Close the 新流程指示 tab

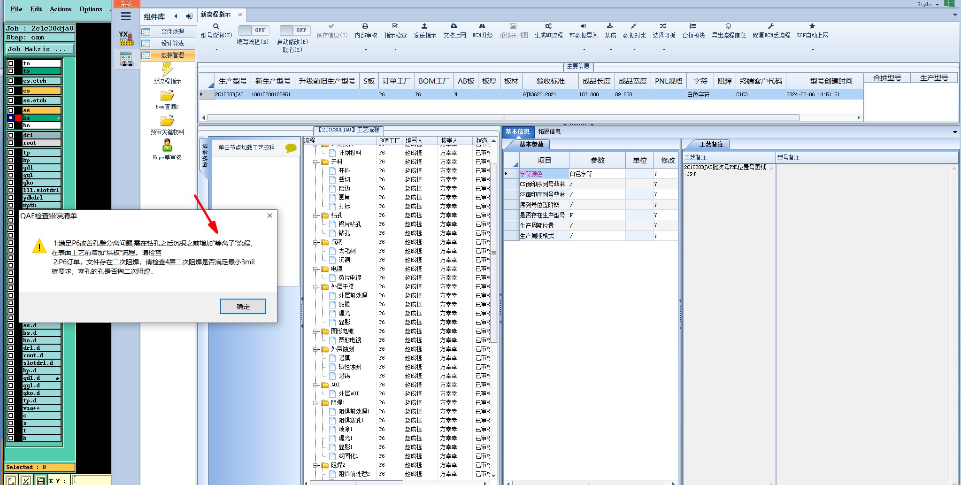pyautogui.click(x=240, y=15)
